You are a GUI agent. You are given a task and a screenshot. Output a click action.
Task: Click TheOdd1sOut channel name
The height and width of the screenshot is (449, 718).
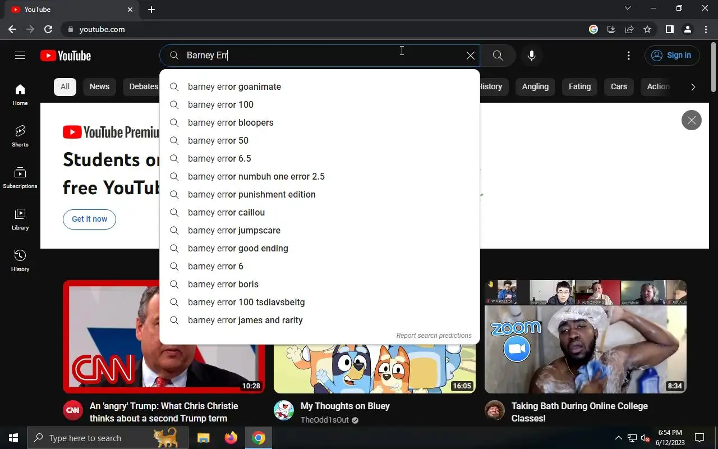point(325,420)
